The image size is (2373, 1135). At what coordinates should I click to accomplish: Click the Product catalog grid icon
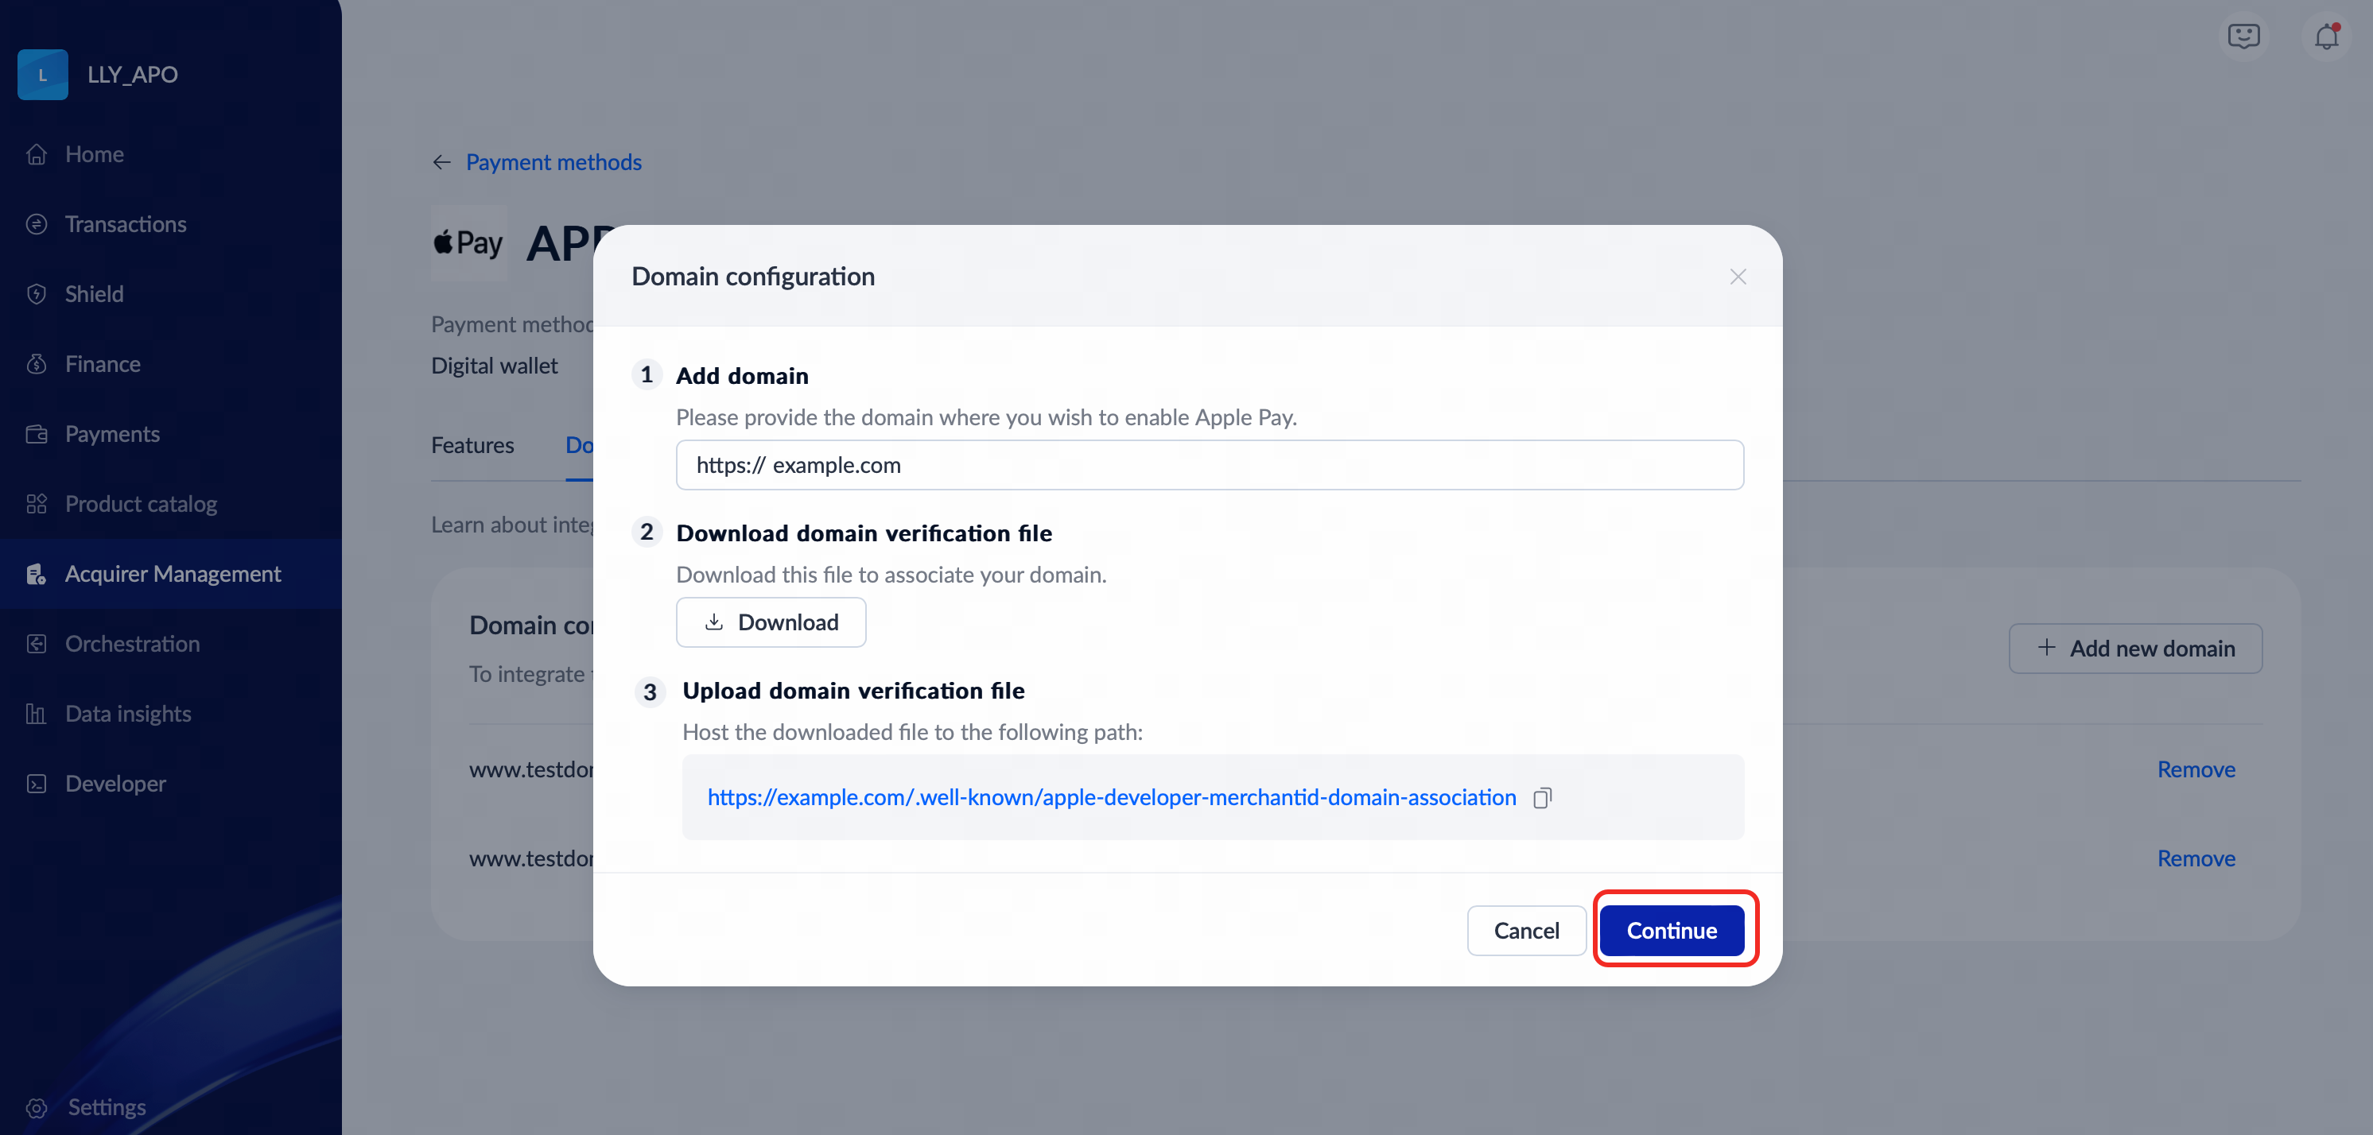[37, 505]
